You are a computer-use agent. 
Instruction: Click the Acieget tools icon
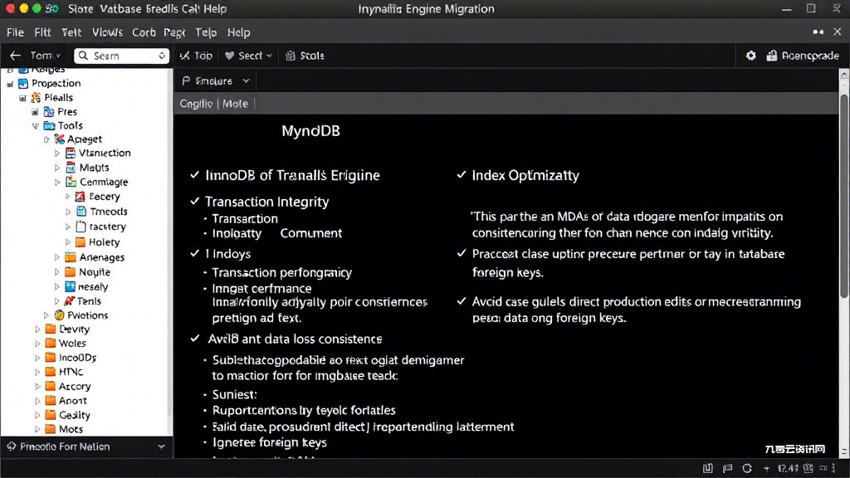tap(60, 139)
